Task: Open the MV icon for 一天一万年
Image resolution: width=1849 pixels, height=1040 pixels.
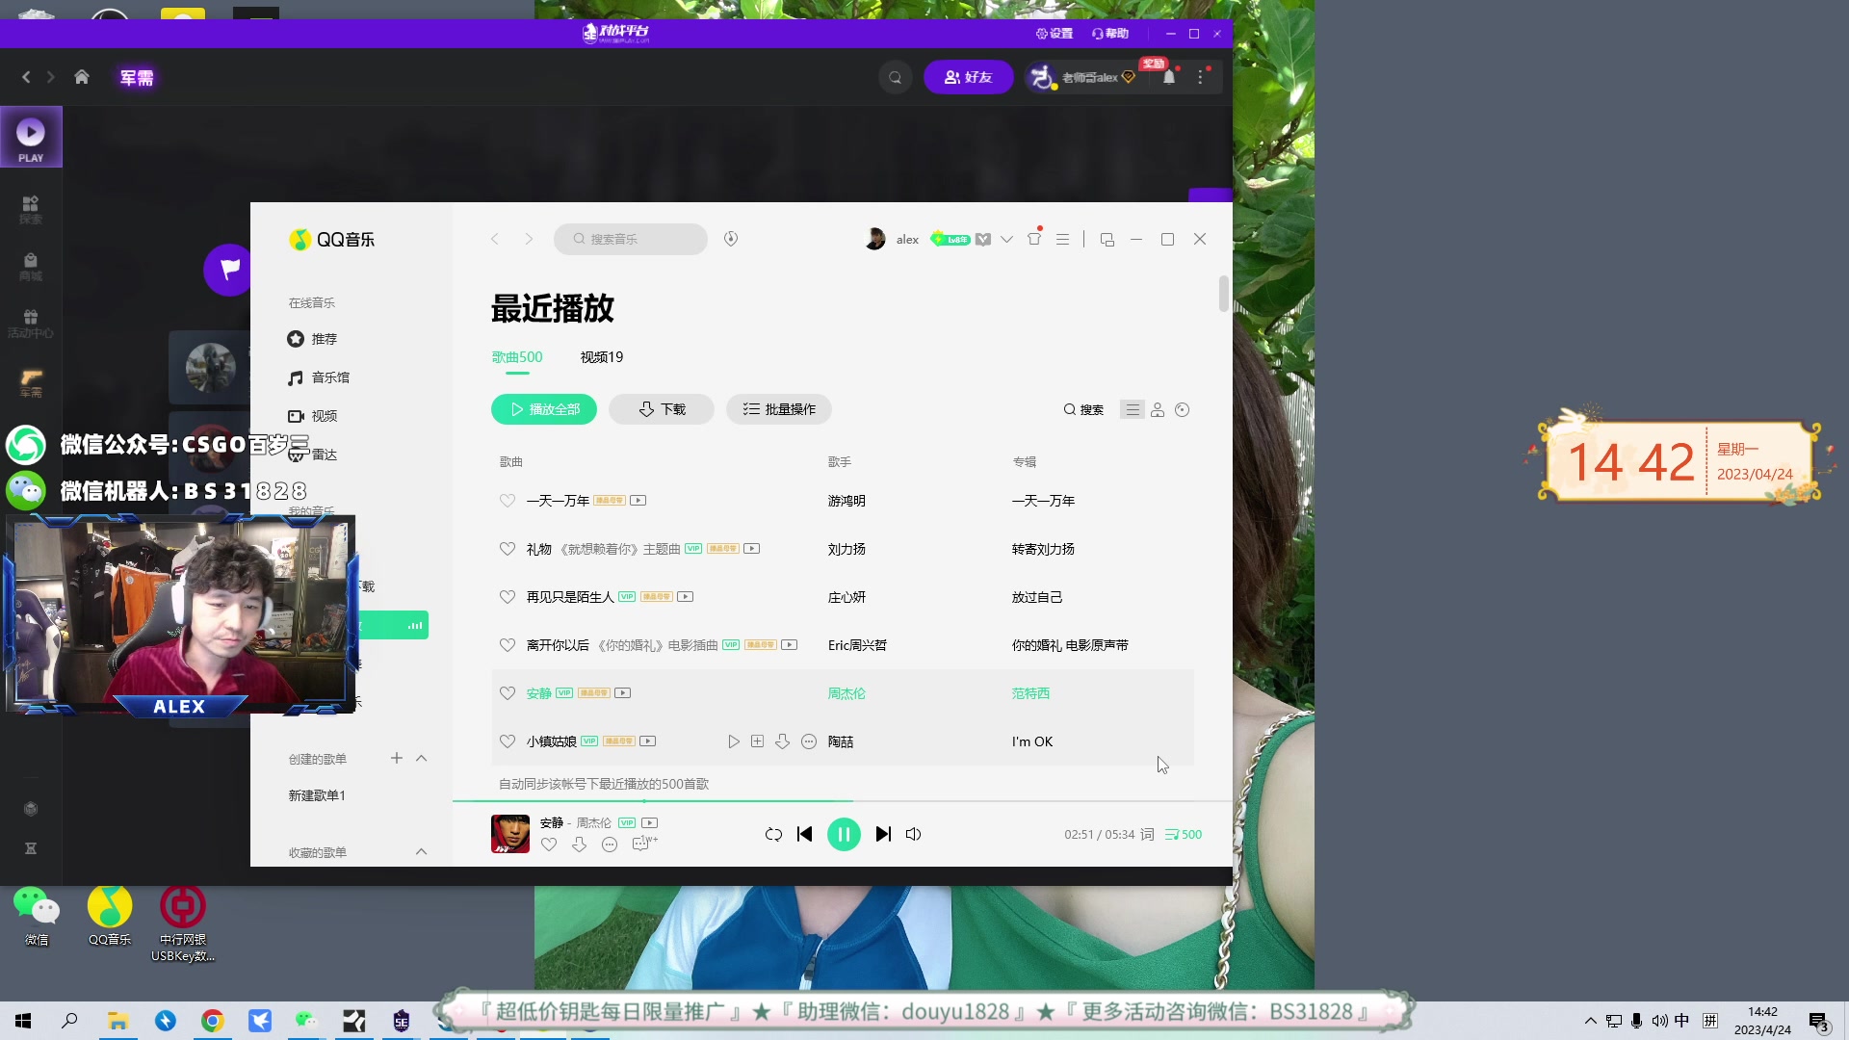Action: point(638,501)
